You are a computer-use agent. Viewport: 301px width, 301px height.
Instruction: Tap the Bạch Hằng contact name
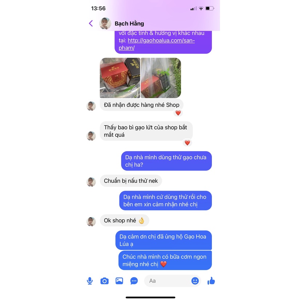129,24
